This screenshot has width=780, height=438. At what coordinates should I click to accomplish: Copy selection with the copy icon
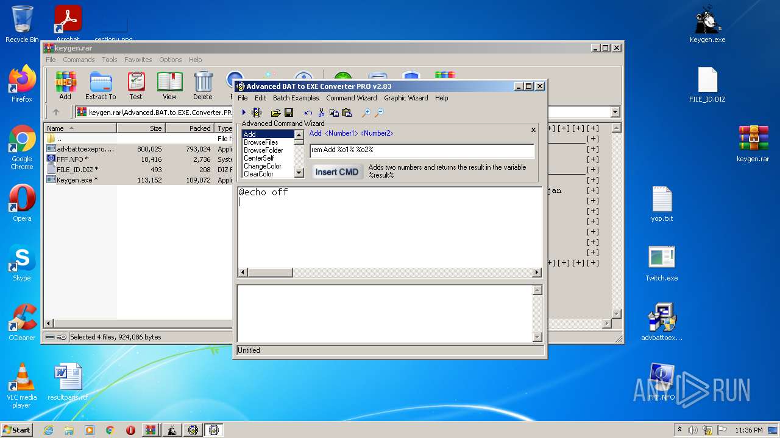[334, 113]
